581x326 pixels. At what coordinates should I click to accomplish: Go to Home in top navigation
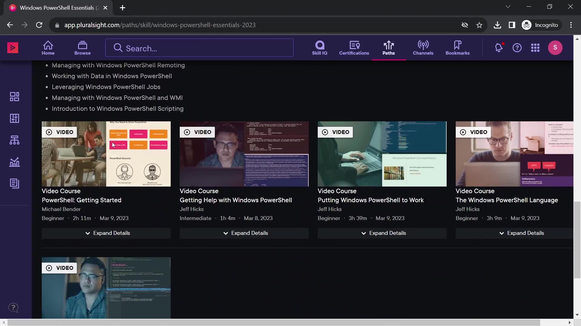48,48
